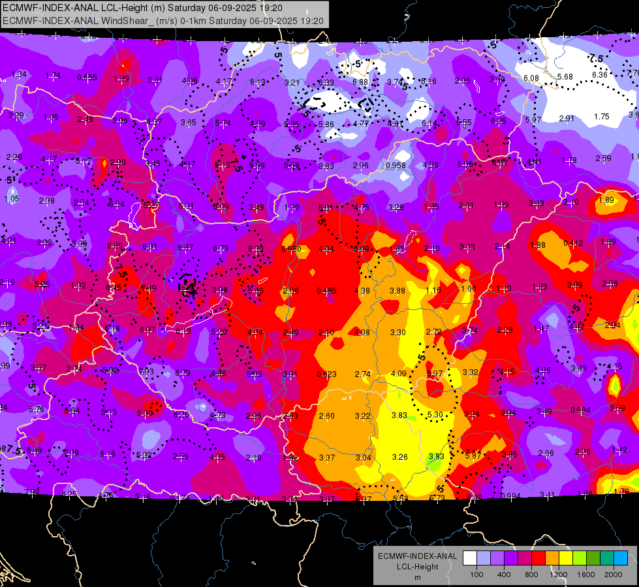
Task: Pick the teal legend swatch
Action: click(607, 558)
